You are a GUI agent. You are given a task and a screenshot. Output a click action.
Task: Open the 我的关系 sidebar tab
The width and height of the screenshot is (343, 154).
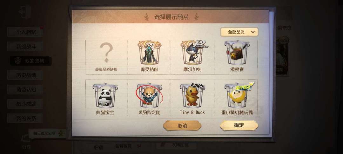(25, 119)
